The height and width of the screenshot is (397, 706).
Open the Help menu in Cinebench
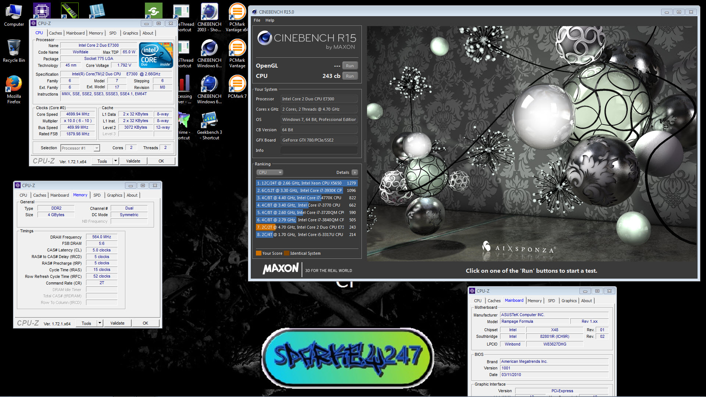[x=270, y=20]
